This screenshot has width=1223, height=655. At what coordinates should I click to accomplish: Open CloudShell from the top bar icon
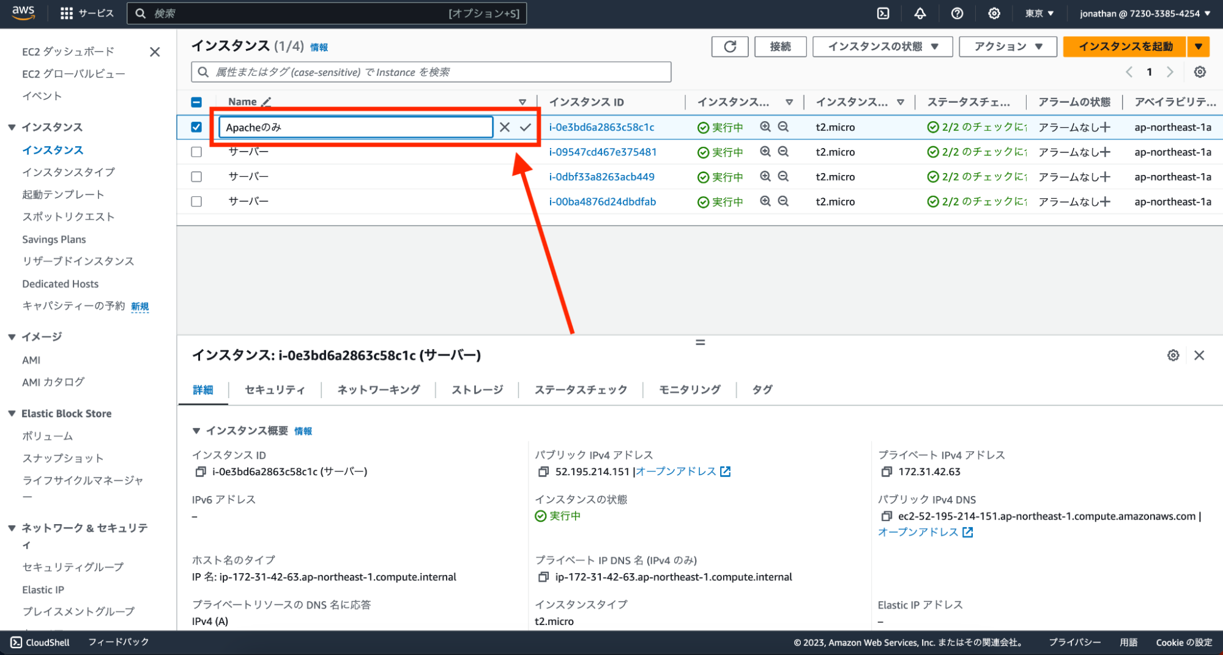click(x=883, y=13)
